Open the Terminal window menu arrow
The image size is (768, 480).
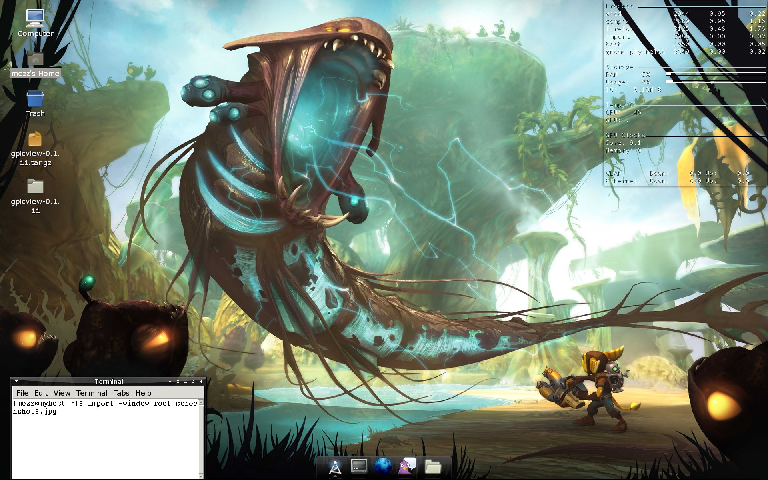point(16,381)
